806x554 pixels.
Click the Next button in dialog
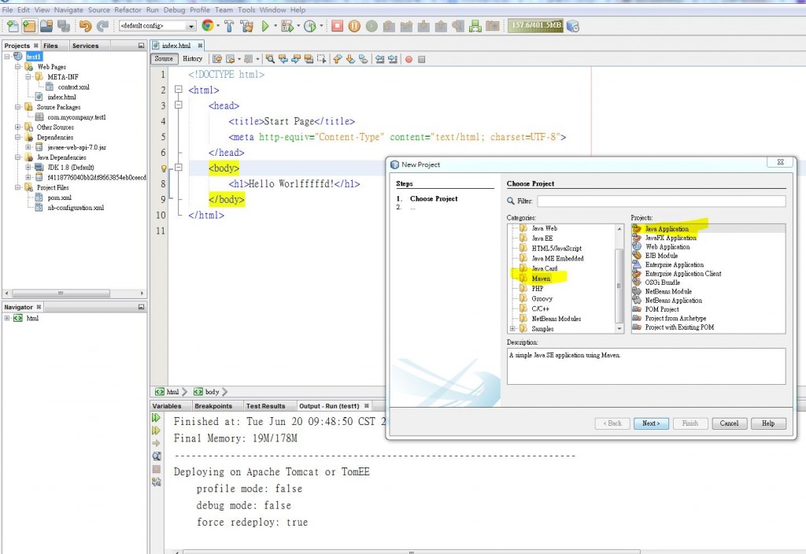click(x=650, y=423)
